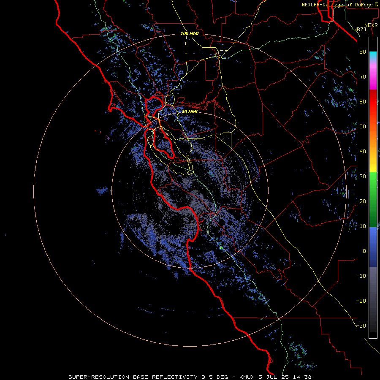Select the -30 tick on the dBZ scale
The height and width of the screenshot is (380, 380).
click(x=361, y=326)
